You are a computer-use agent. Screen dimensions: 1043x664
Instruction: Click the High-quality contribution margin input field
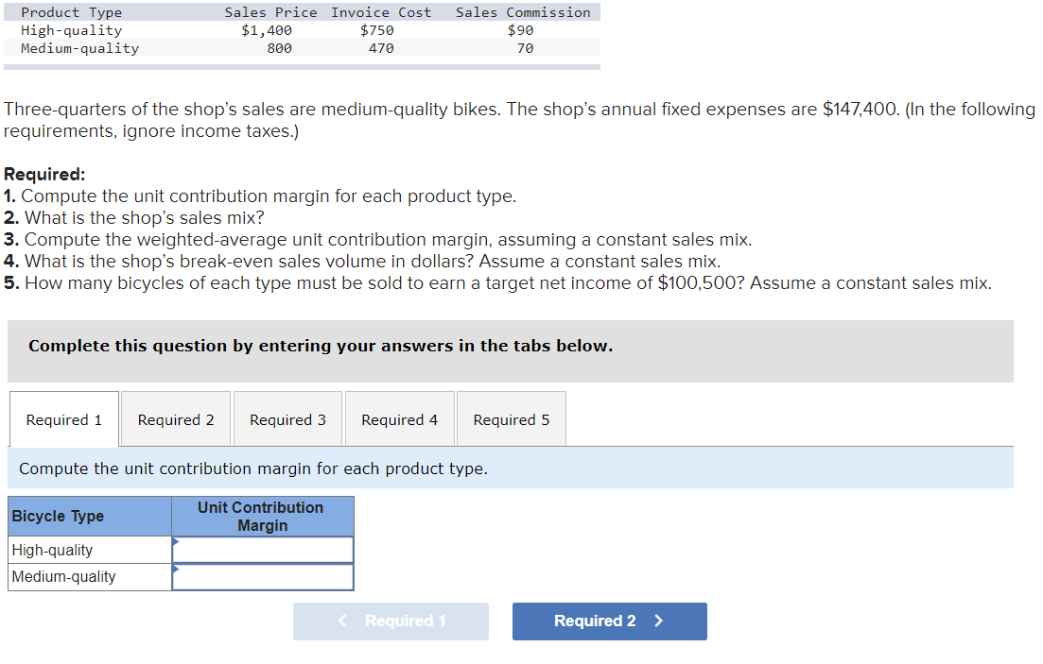point(263,550)
